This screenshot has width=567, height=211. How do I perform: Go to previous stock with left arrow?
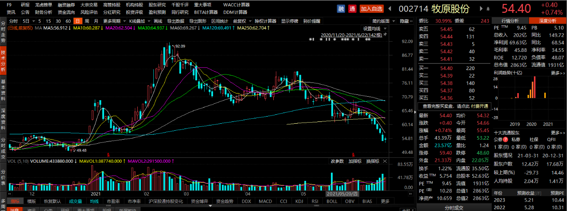point(389,9)
